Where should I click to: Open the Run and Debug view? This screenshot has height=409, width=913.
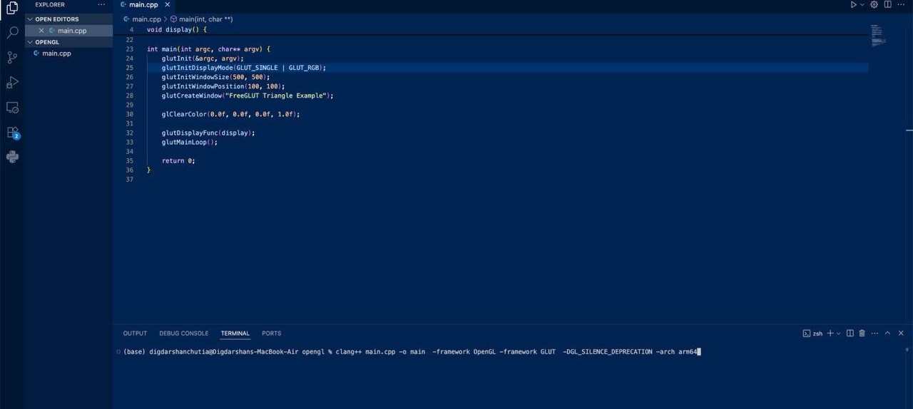(12, 83)
